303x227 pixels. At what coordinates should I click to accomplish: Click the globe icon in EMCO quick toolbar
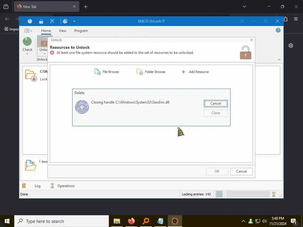click(x=65, y=21)
